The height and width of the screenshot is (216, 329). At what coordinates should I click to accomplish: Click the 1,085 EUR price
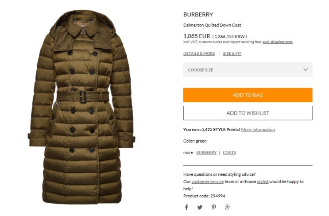197,36
